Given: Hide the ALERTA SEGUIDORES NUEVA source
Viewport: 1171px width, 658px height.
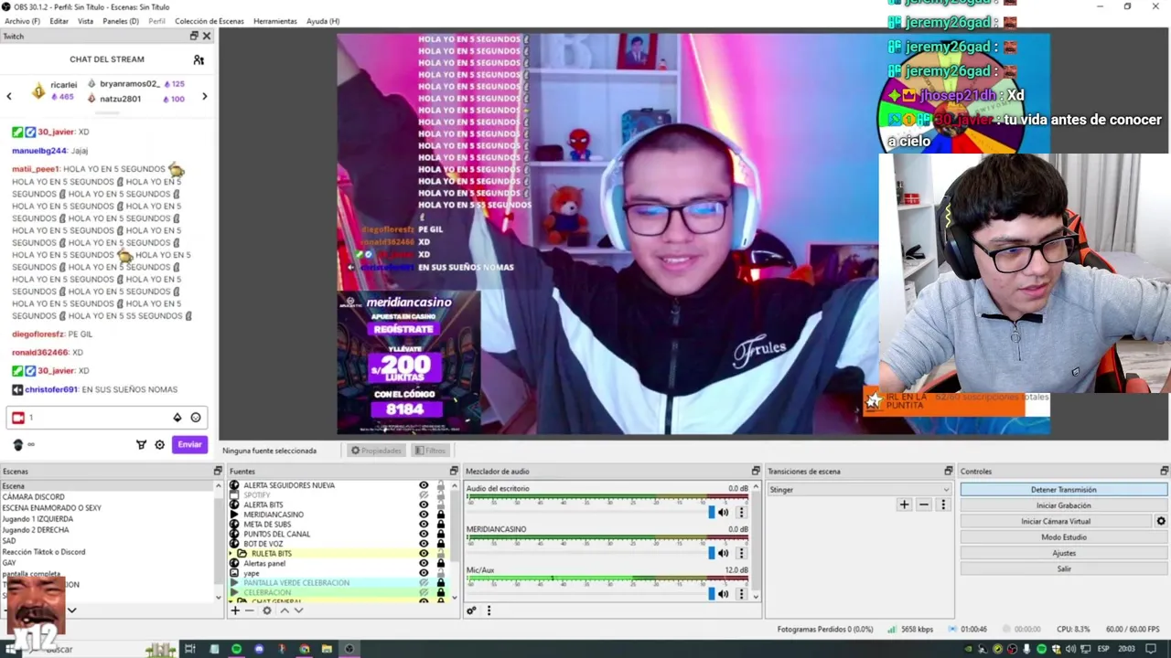Looking at the screenshot, I should coord(424,485).
